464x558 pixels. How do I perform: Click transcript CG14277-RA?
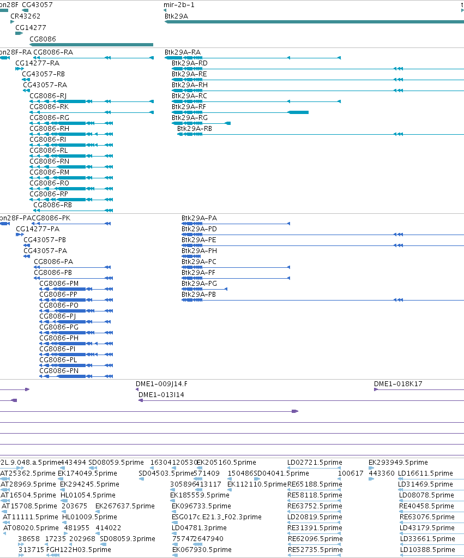(38, 63)
